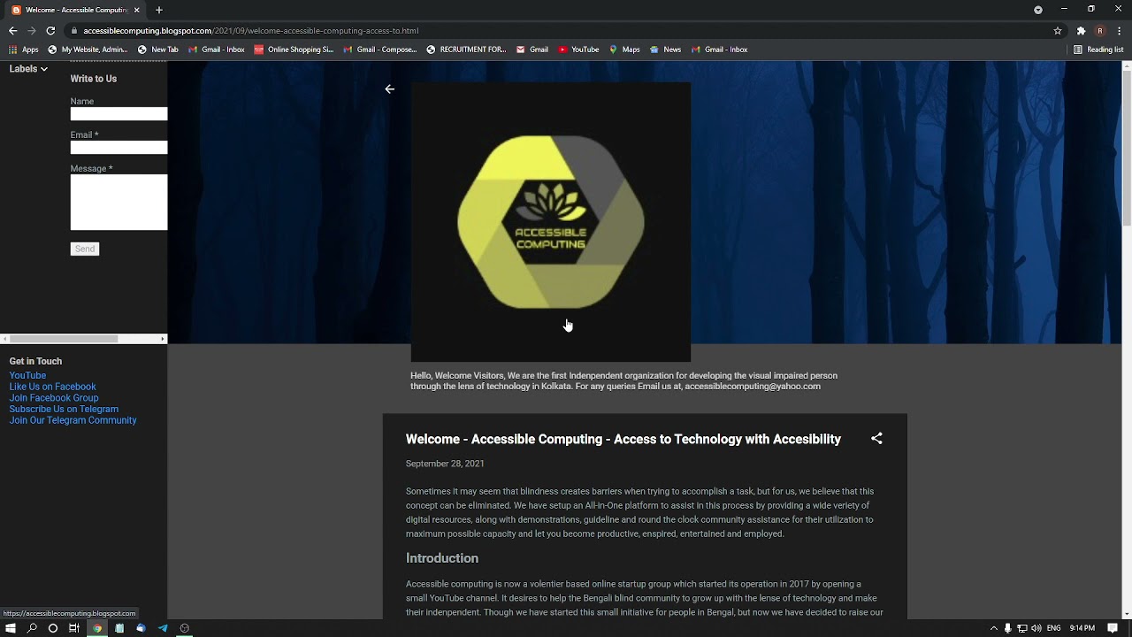This screenshot has width=1132, height=637.
Task: Click the Message text area
Action: coord(119,203)
